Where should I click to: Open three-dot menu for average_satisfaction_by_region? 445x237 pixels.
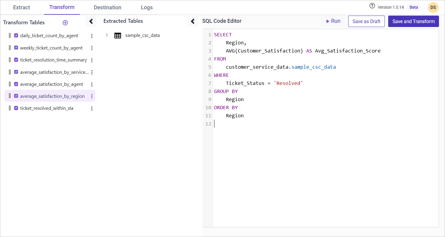click(92, 96)
